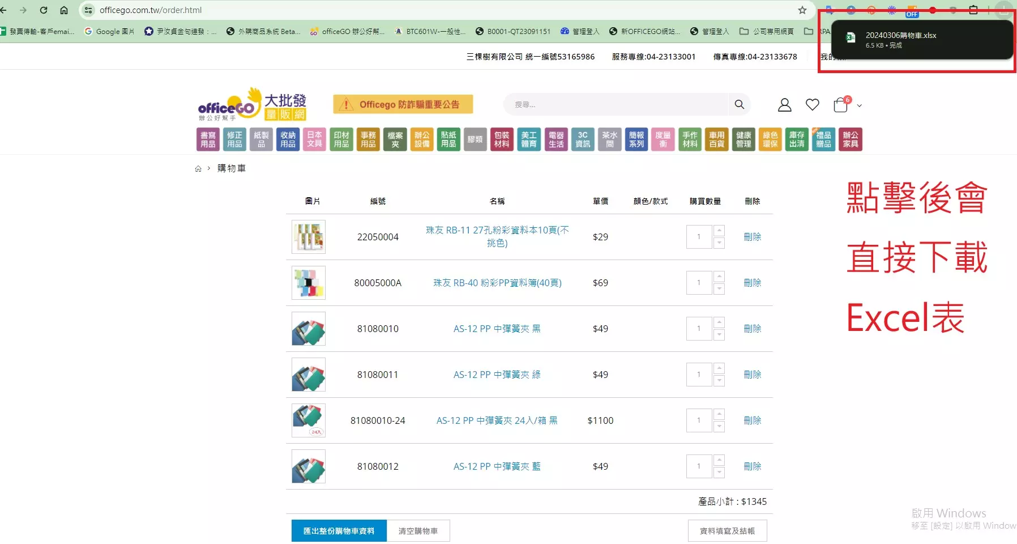Screen dimensions: 1017x544
Task: Open the 包裝材料 category tile
Action: point(502,139)
